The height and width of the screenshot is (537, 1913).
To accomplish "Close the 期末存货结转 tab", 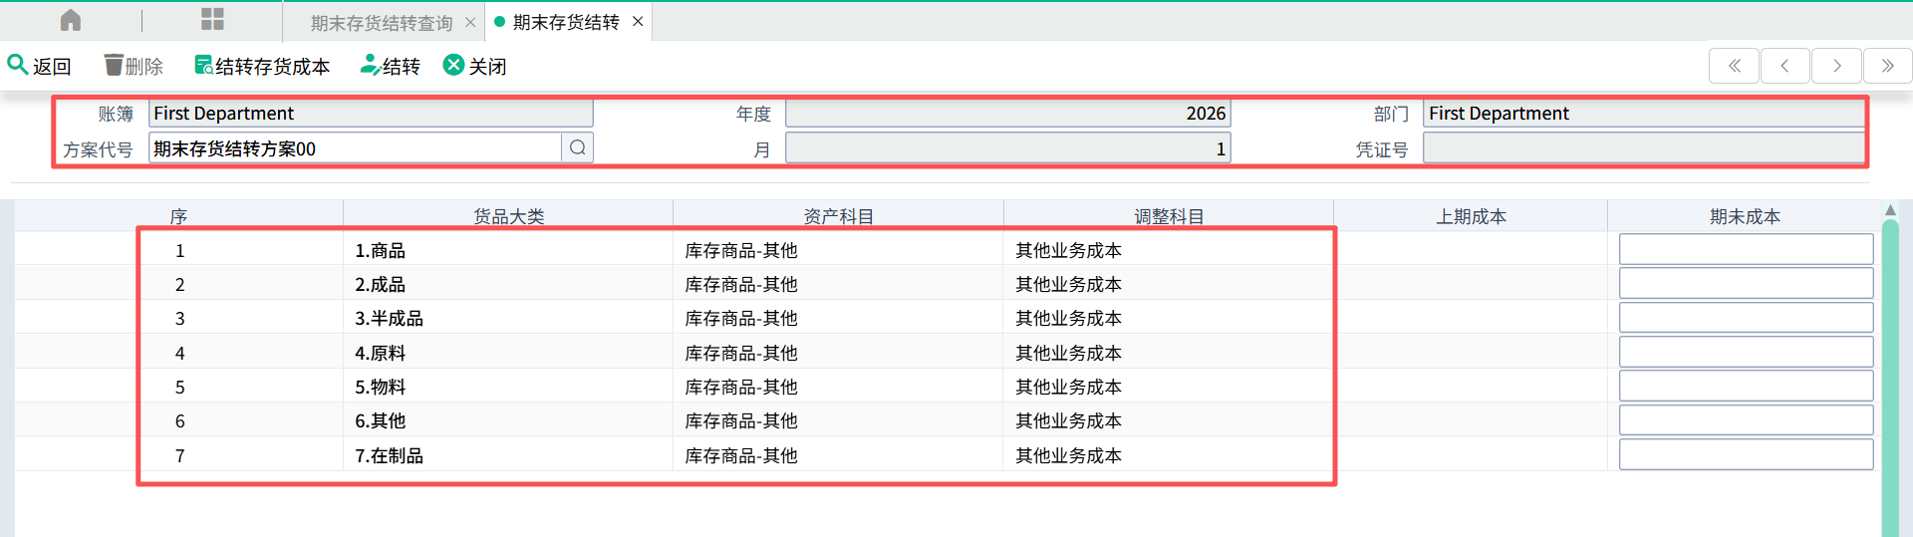I will pos(638,21).
